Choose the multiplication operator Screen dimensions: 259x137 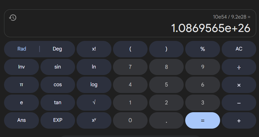[x=239, y=85]
